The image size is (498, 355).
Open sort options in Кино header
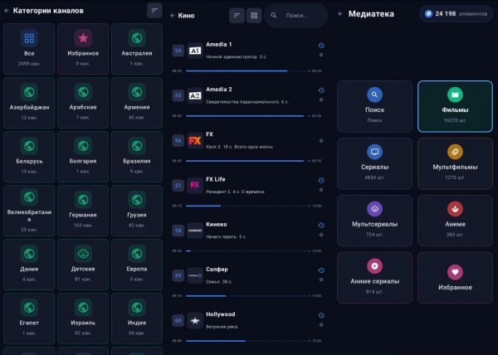(x=237, y=15)
